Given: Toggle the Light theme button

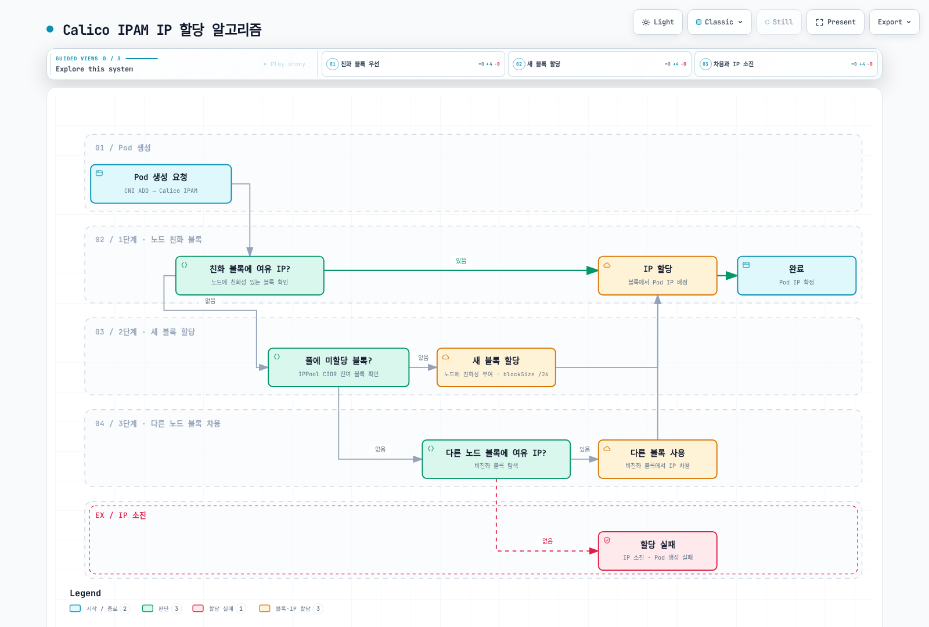Looking at the screenshot, I should coord(658,22).
